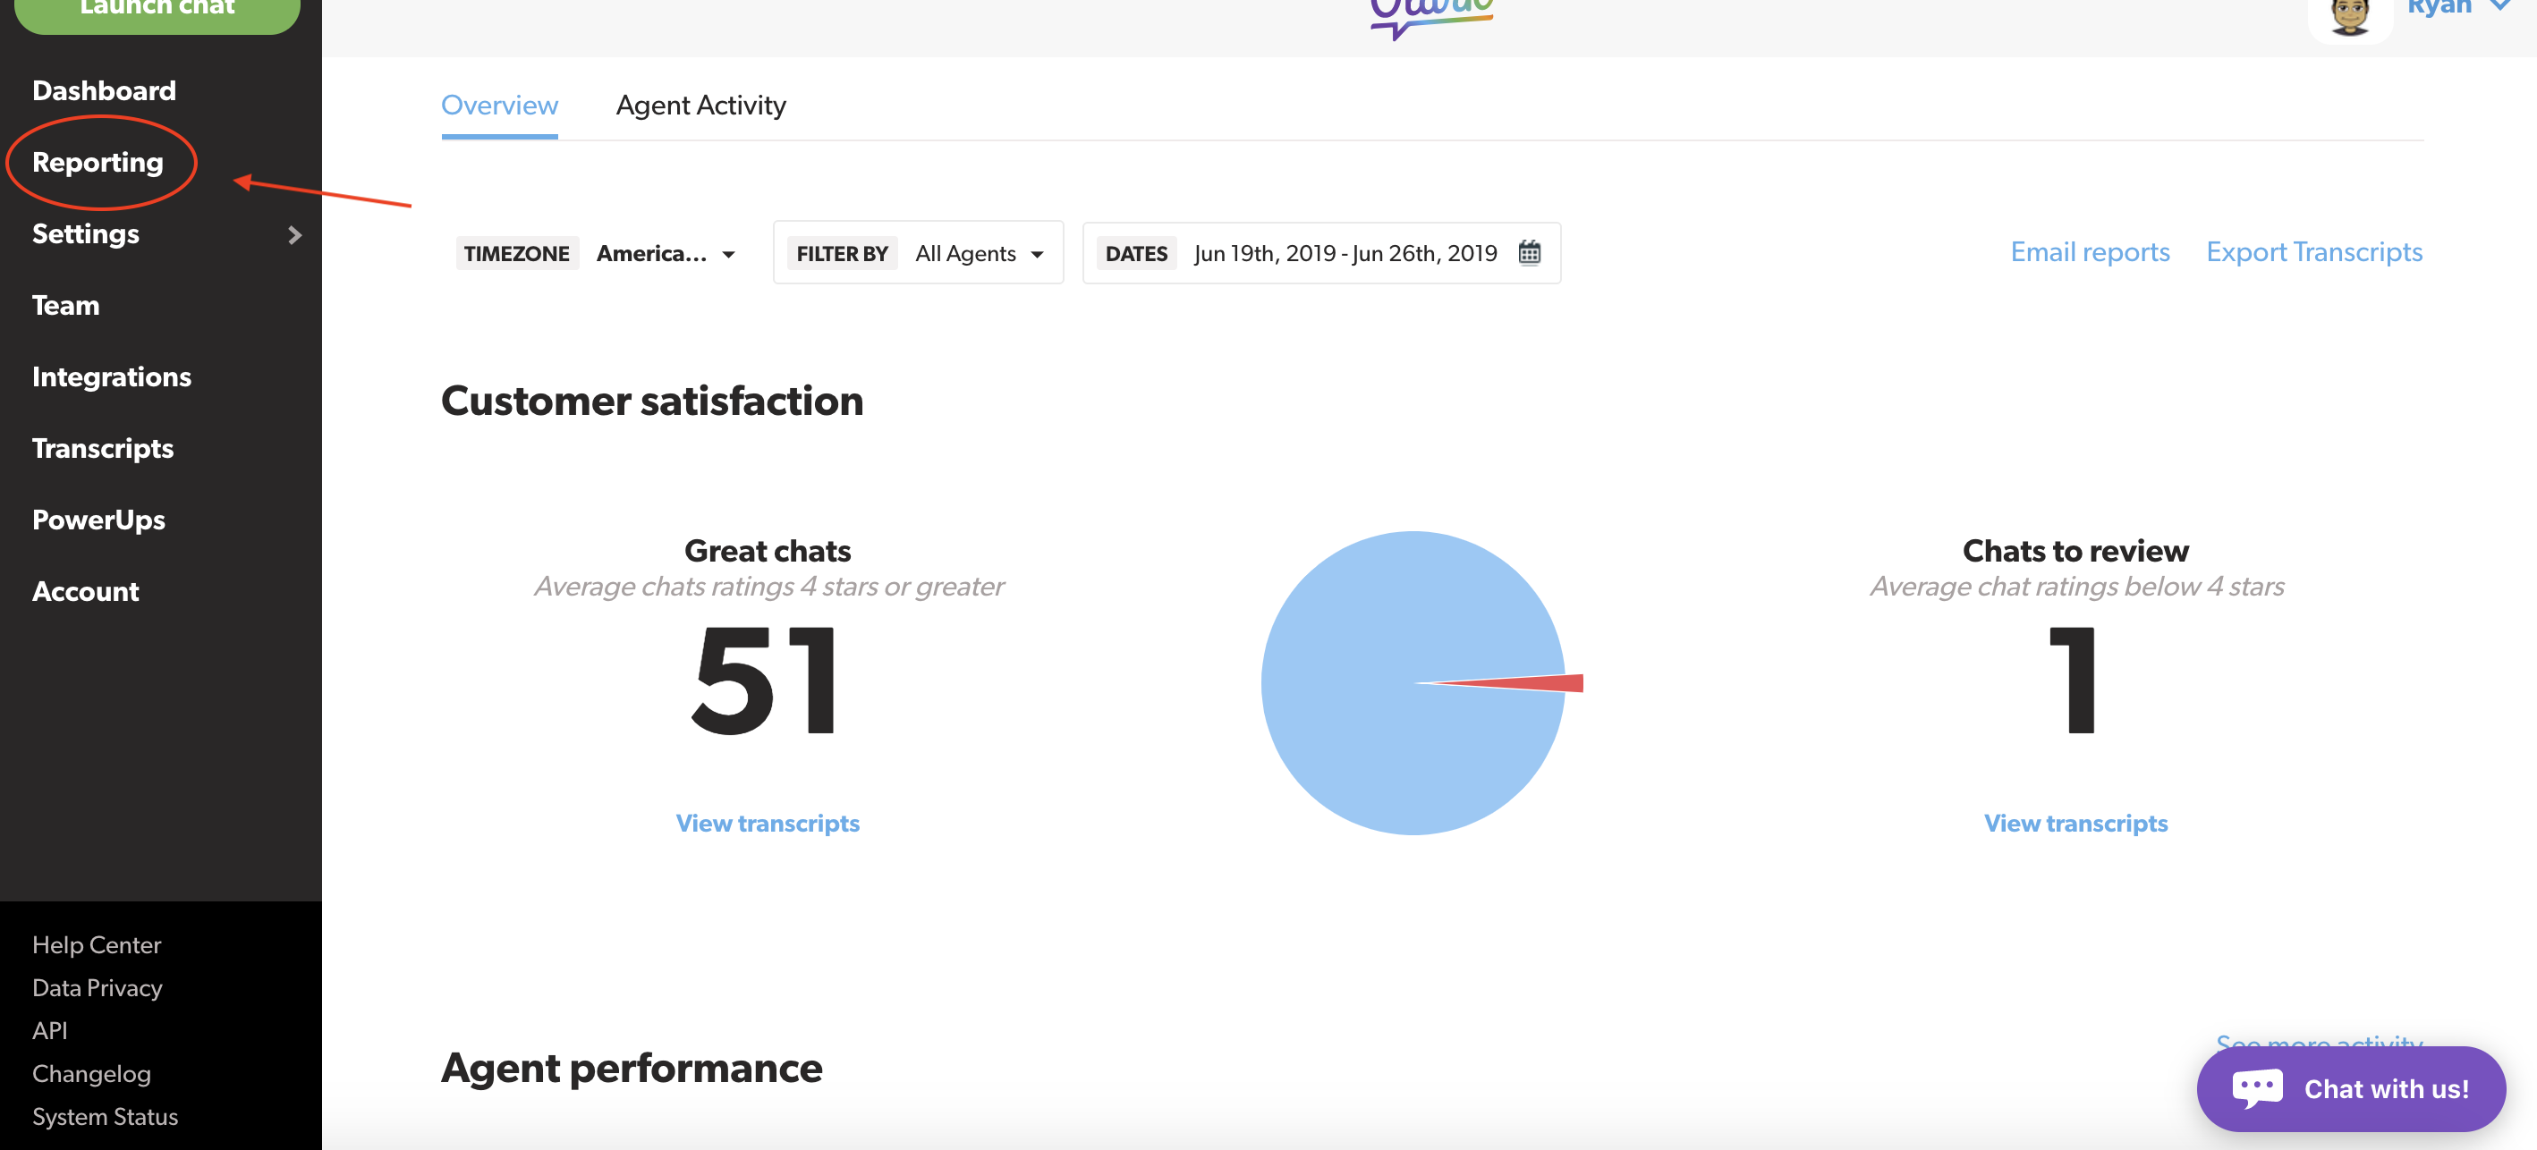Screen dimensions: 2537x1150
Task: Open the Integrations section
Action: [x=111, y=376]
